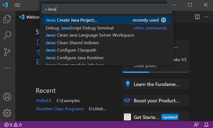Screen dimensions: 213x128
Task: Show additional views ellipsis in activity bar
Action: [7, 68]
